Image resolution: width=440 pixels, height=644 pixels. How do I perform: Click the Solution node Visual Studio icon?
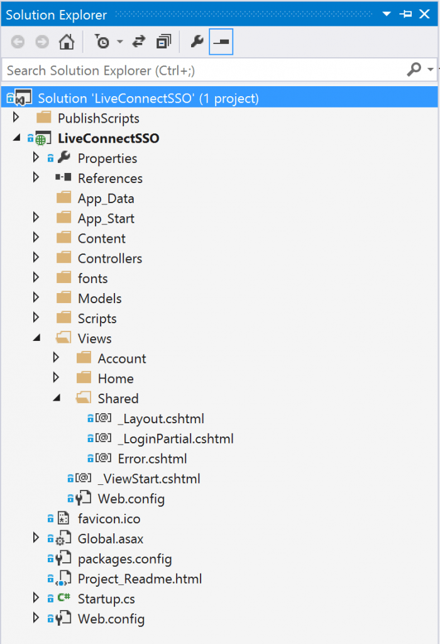pos(23,97)
